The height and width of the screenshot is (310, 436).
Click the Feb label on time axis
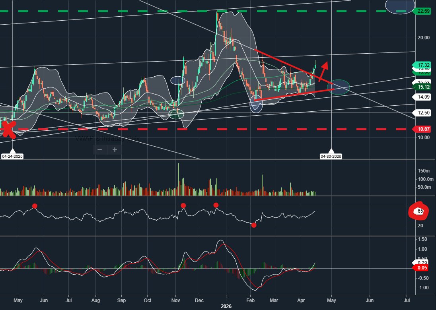[251, 300]
